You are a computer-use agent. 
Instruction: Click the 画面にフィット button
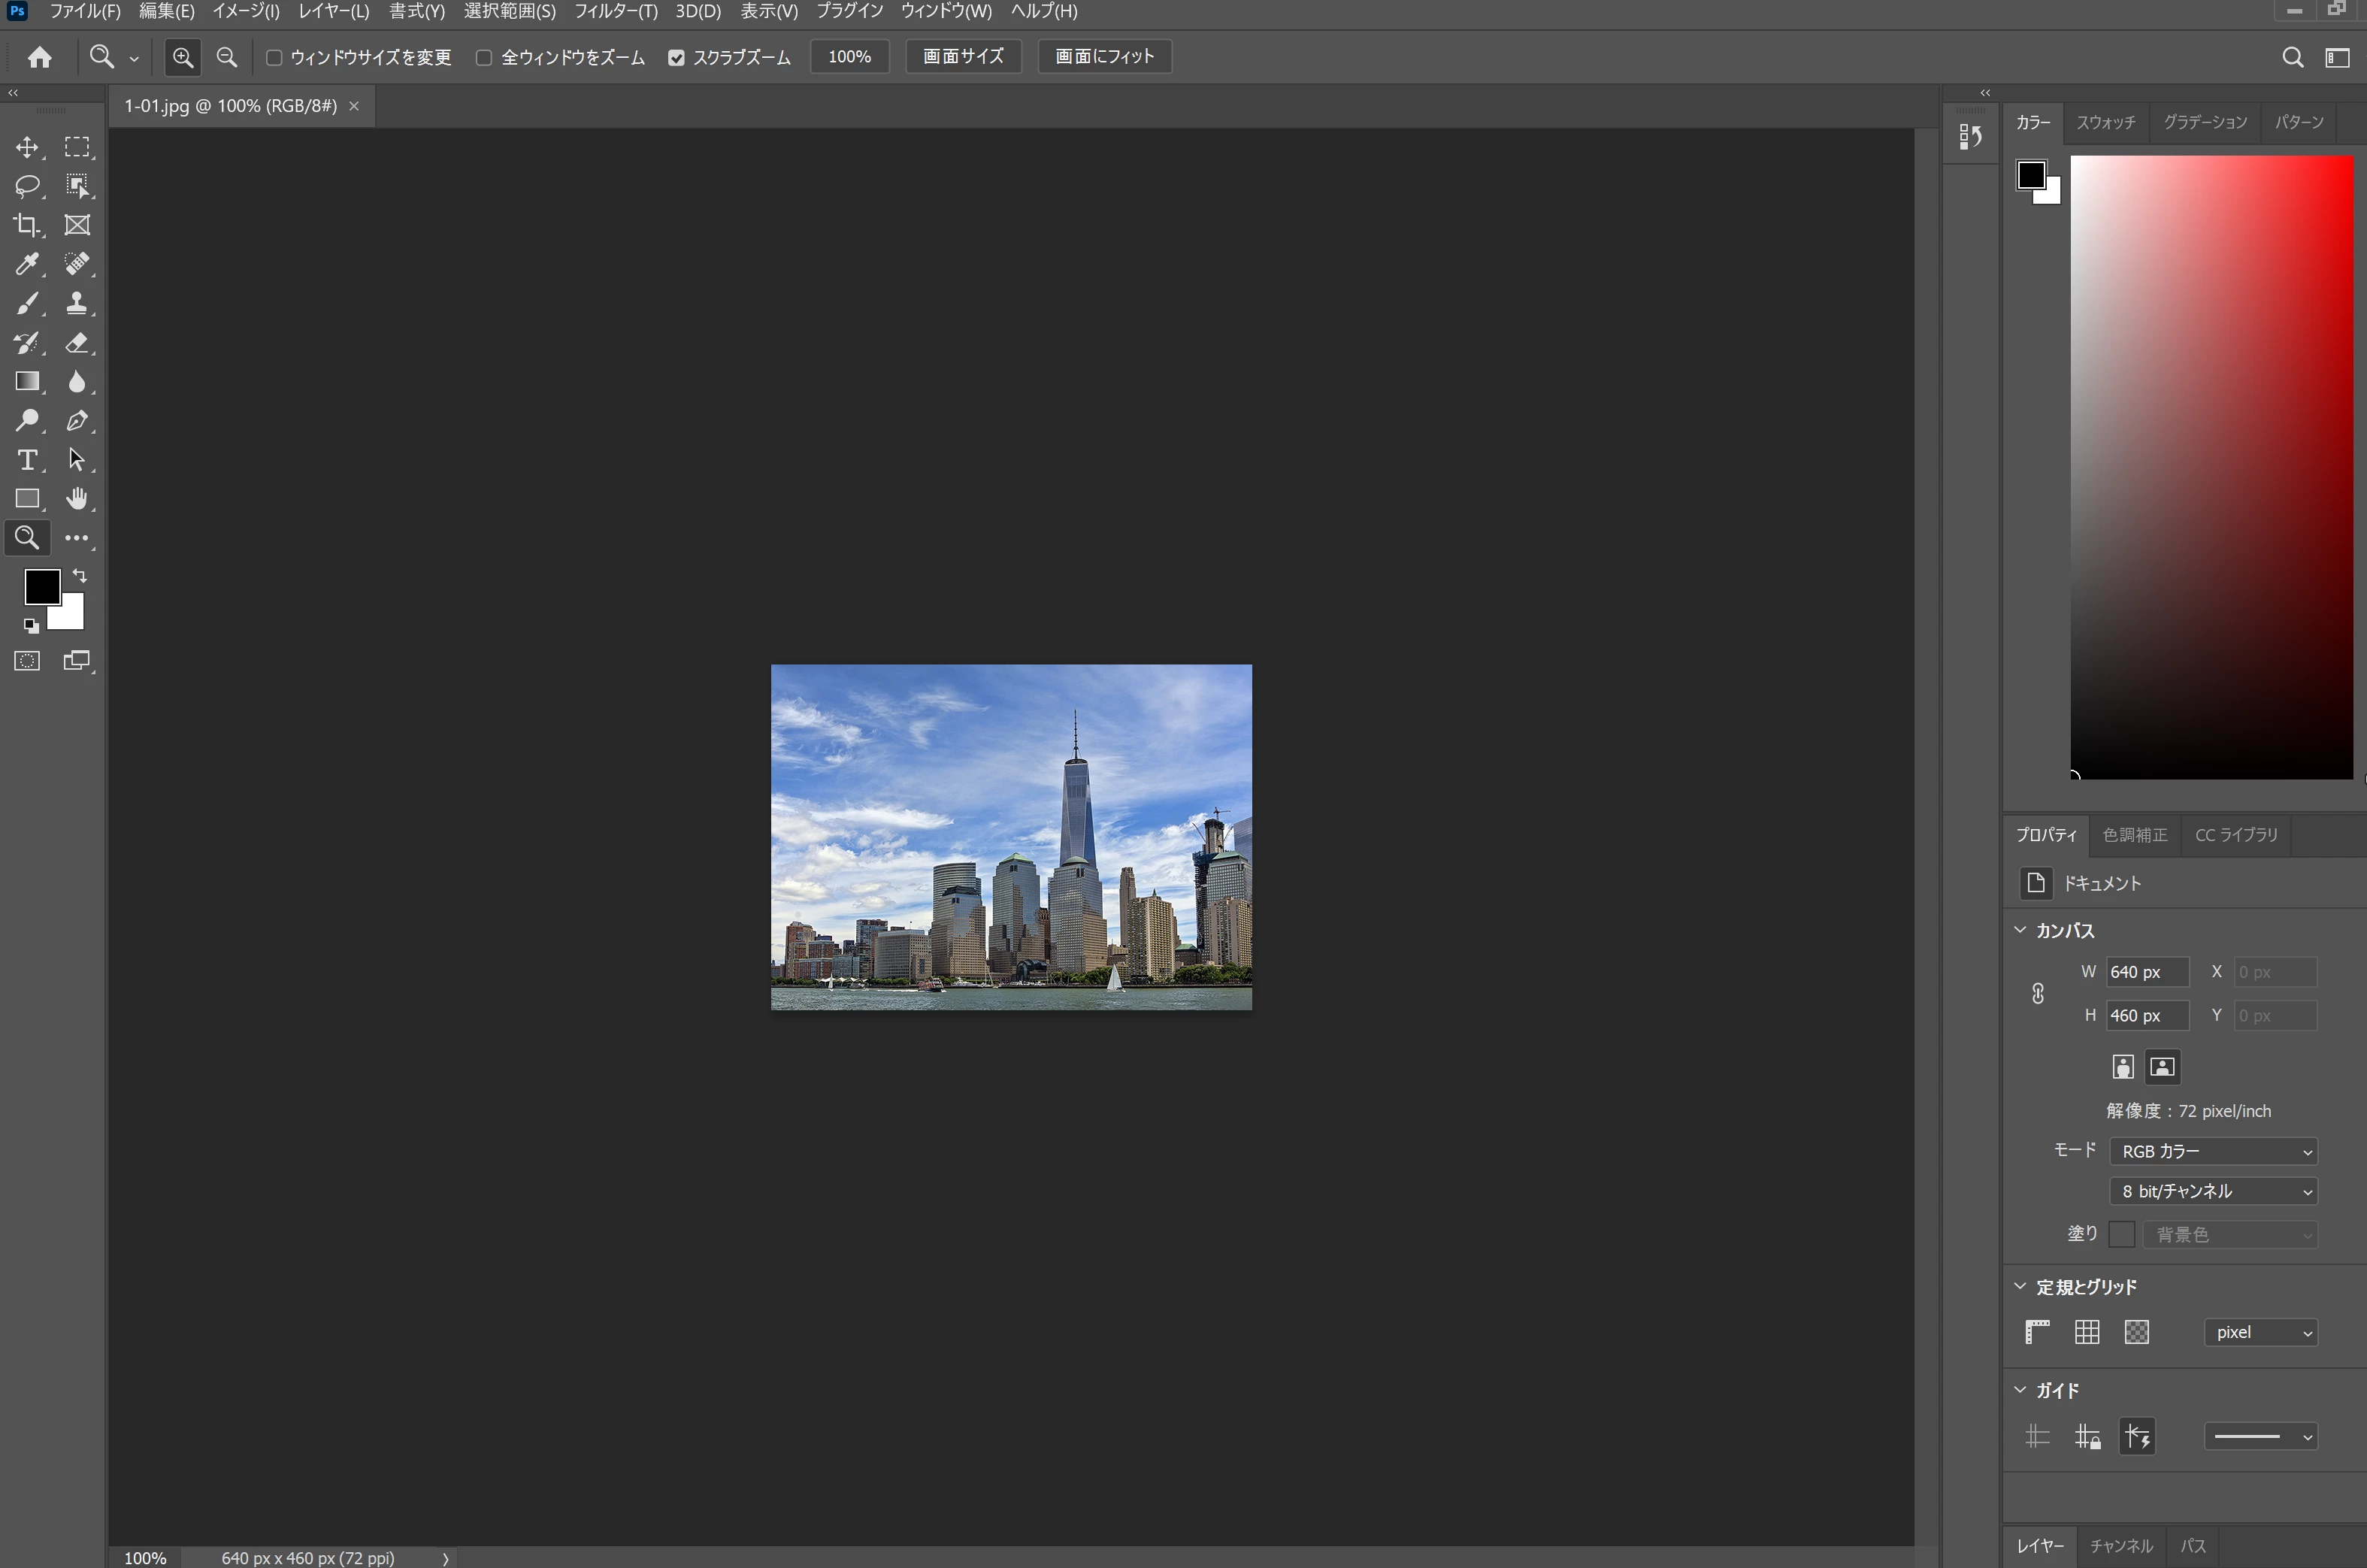click(1104, 57)
